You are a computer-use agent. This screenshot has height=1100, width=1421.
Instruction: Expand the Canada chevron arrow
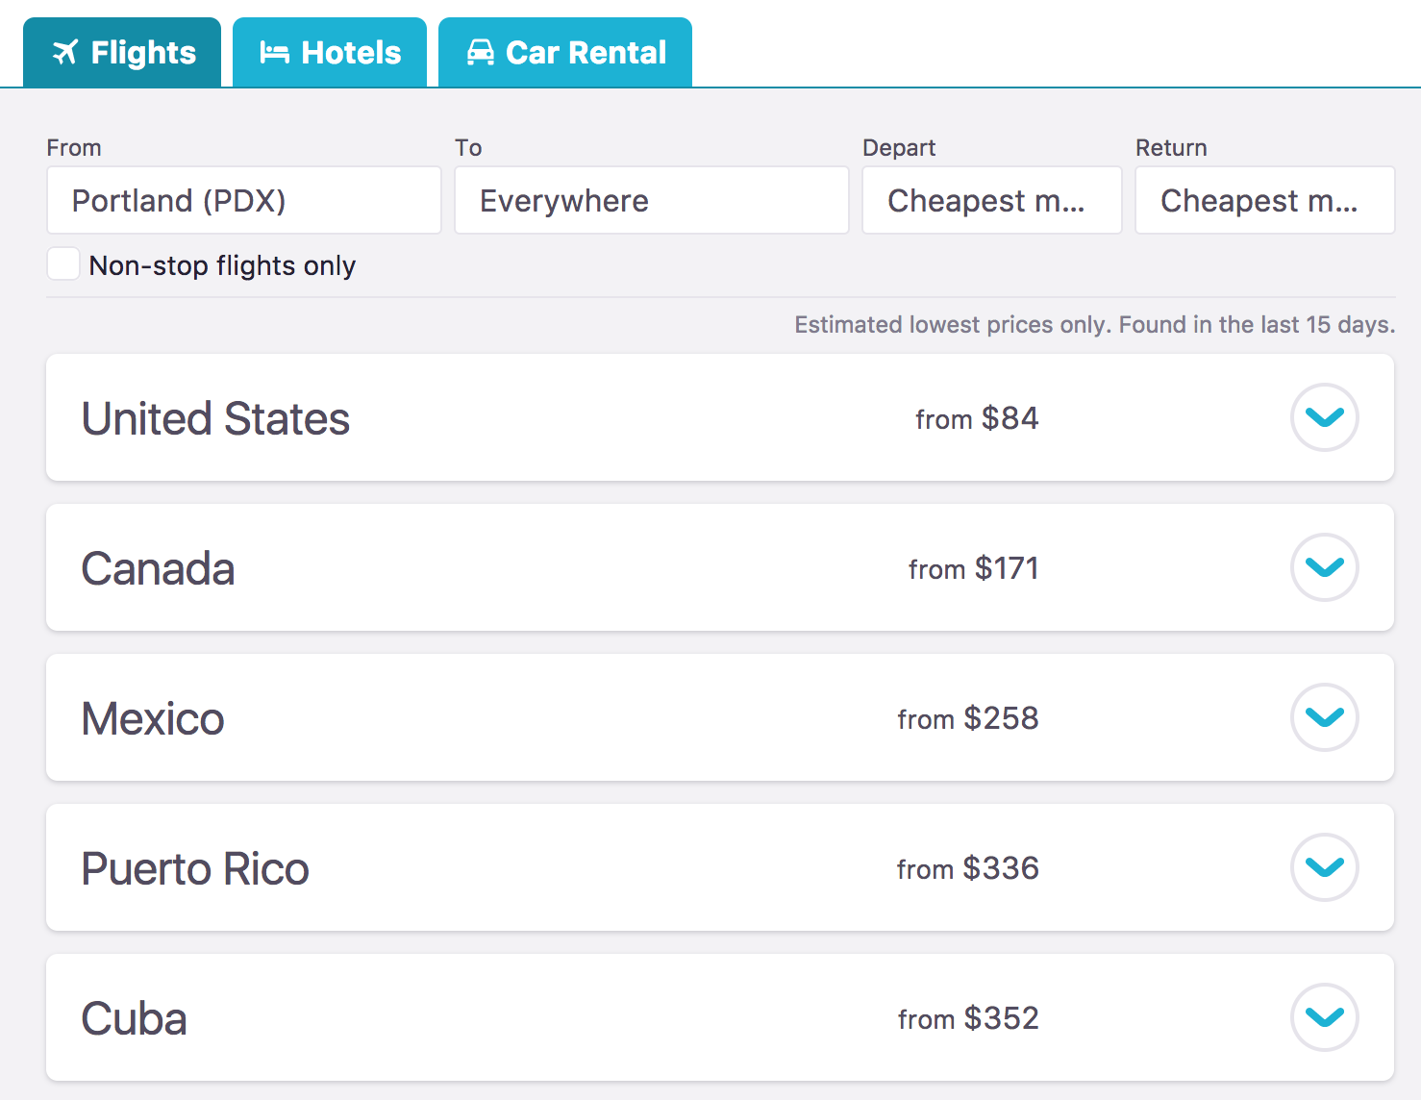(1324, 567)
